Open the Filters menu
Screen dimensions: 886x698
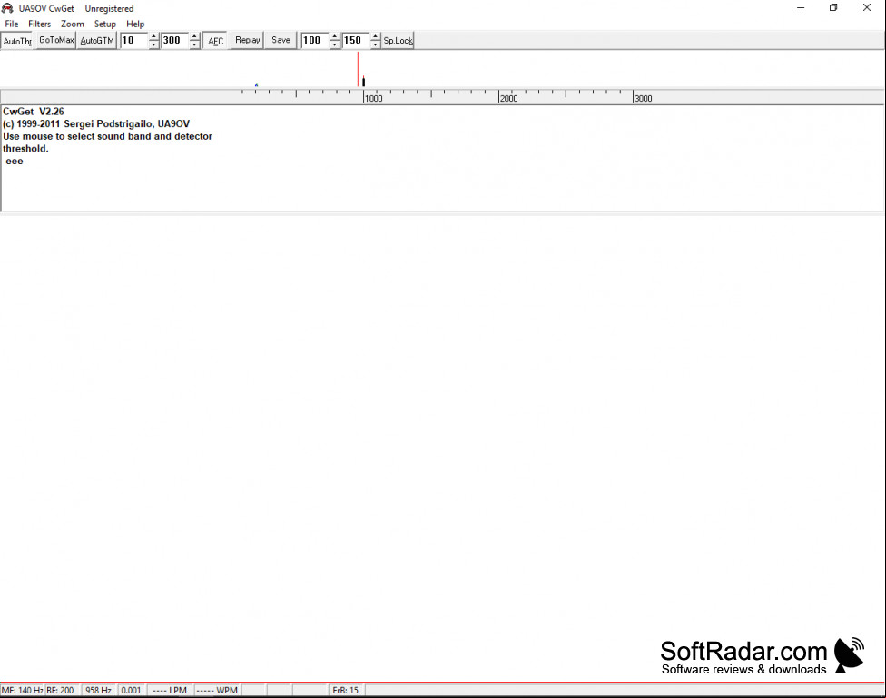pos(40,24)
